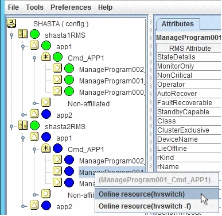Click Cmd_APP1 asterisk icon under shasta1RMS
The width and height of the screenshot is (222, 216).
46,57
